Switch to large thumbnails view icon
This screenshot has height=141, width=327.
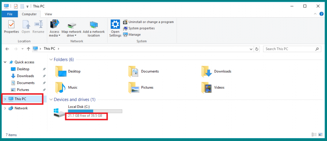click(321, 135)
